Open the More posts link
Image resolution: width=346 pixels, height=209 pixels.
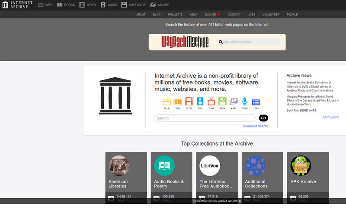pos(331,117)
